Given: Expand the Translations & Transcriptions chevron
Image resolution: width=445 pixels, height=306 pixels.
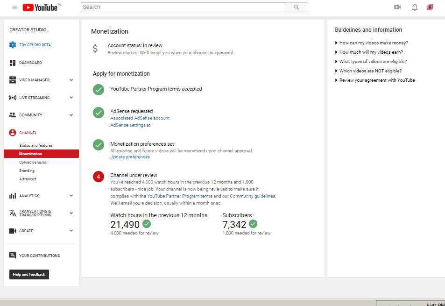Looking at the screenshot, I should (71, 213).
